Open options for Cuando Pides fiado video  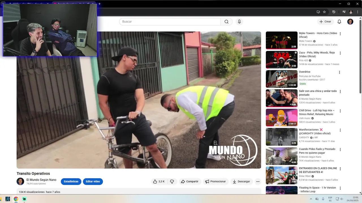pos(340,149)
